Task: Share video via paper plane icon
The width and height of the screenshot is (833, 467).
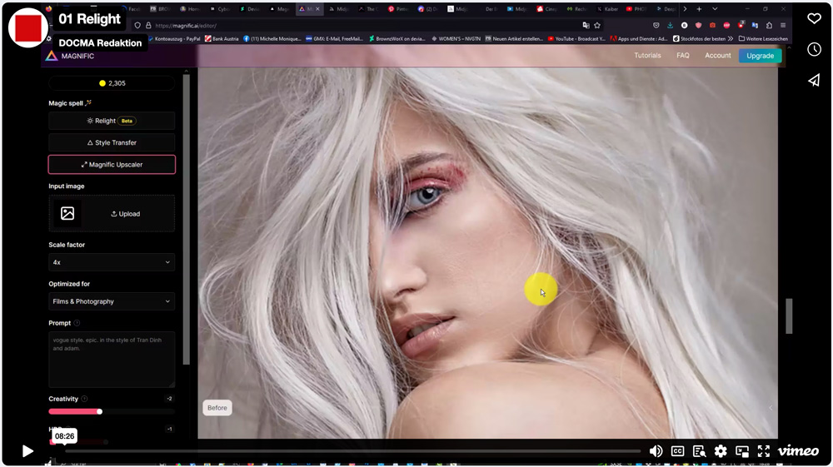Action: tap(814, 81)
